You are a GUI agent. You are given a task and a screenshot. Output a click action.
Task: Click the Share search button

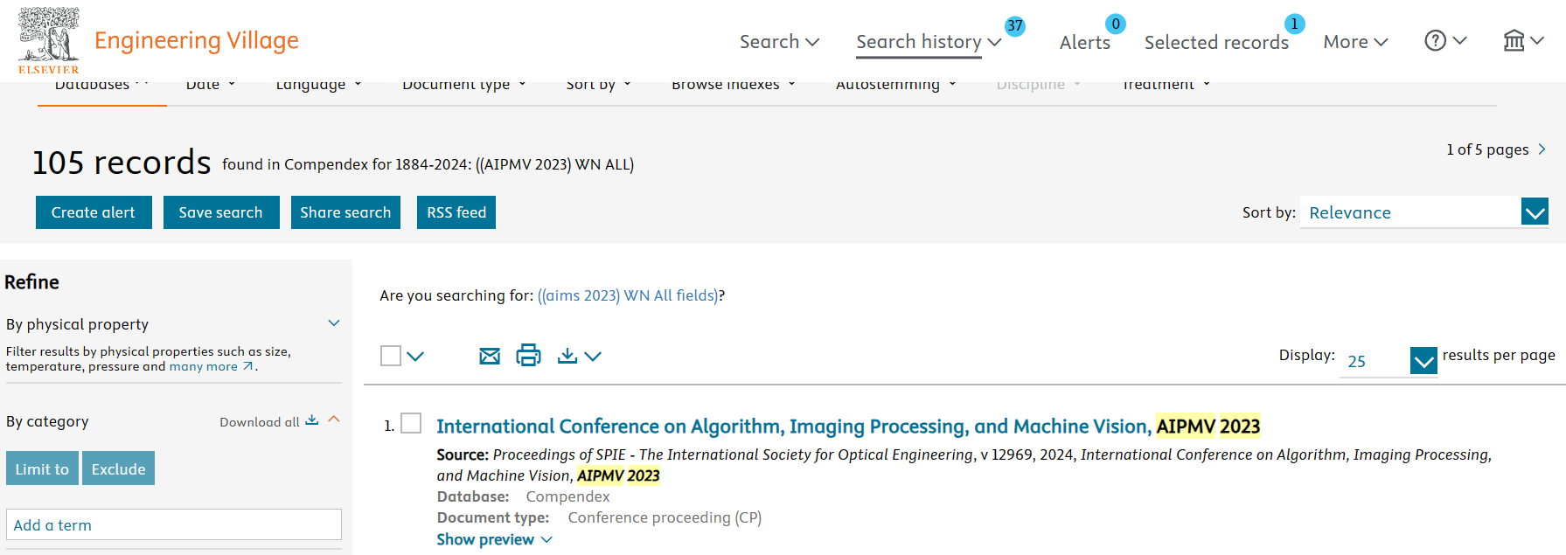(345, 212)
